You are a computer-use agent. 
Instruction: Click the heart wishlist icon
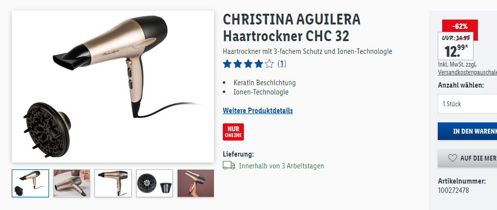(452, 158)
